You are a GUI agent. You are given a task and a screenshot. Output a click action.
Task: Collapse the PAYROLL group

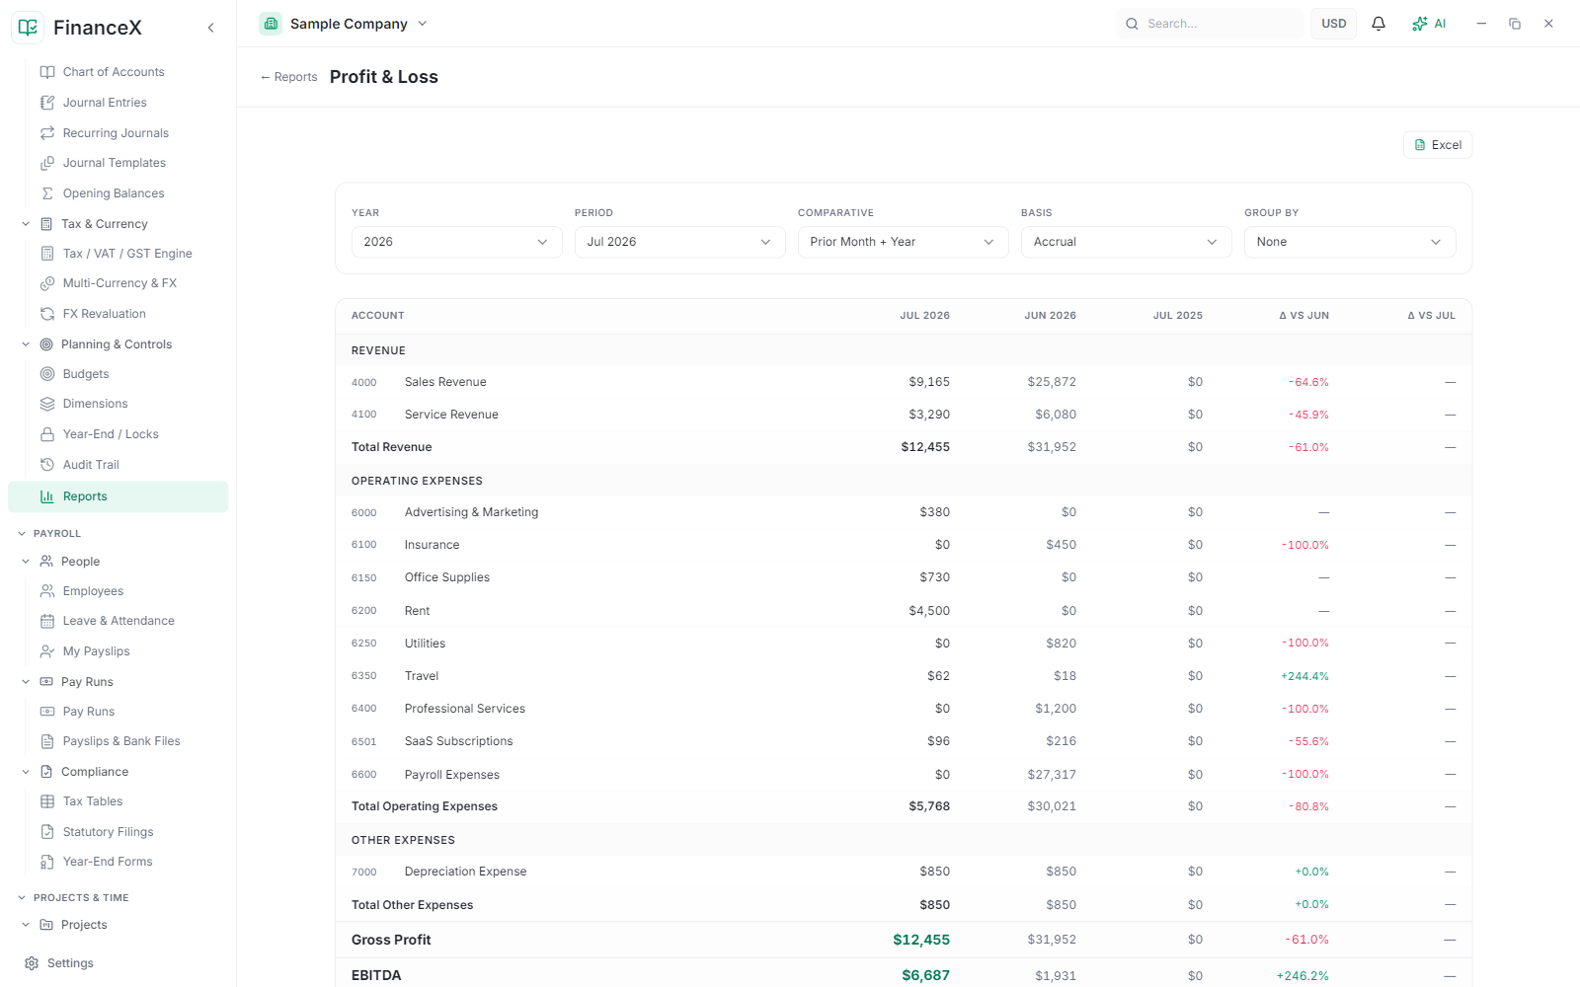tap(22, 533)
